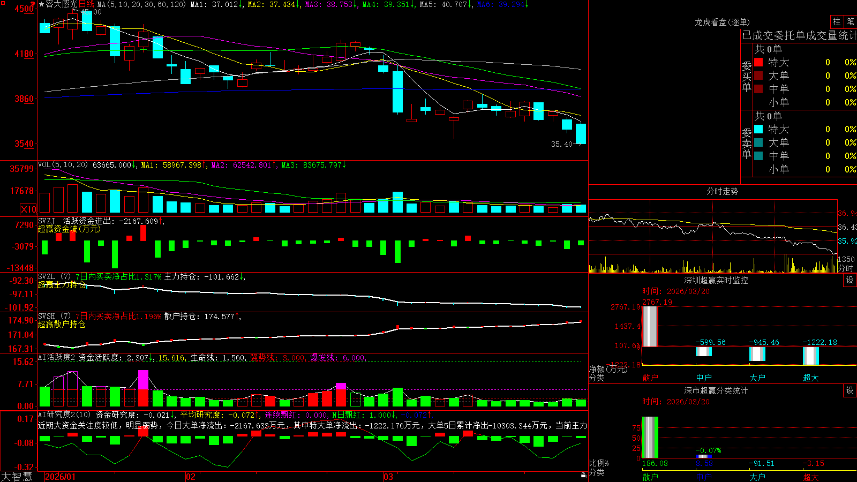Click the 超赢资金流(万元) label

pyautogui.click(x=69, y=229)
